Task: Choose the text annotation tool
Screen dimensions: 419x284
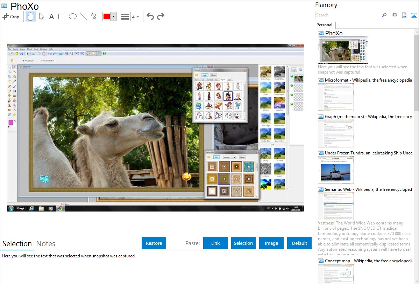Action: [51, 16]
